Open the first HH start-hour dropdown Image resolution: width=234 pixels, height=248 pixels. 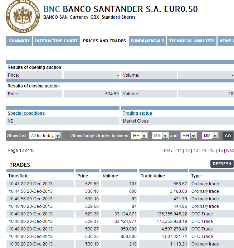click(x=139, y=136)
